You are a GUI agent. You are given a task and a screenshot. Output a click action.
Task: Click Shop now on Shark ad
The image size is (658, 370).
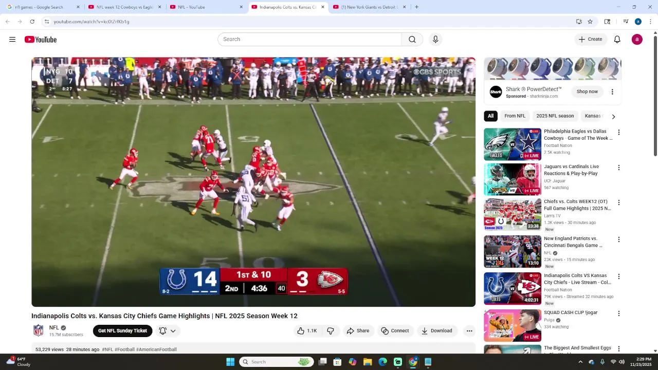[x=587, y=92]
